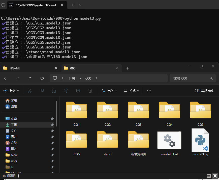Viewport: 219px width, 180px height.
Task: Switch to large icons view in status bar
Action: point(215,176)
